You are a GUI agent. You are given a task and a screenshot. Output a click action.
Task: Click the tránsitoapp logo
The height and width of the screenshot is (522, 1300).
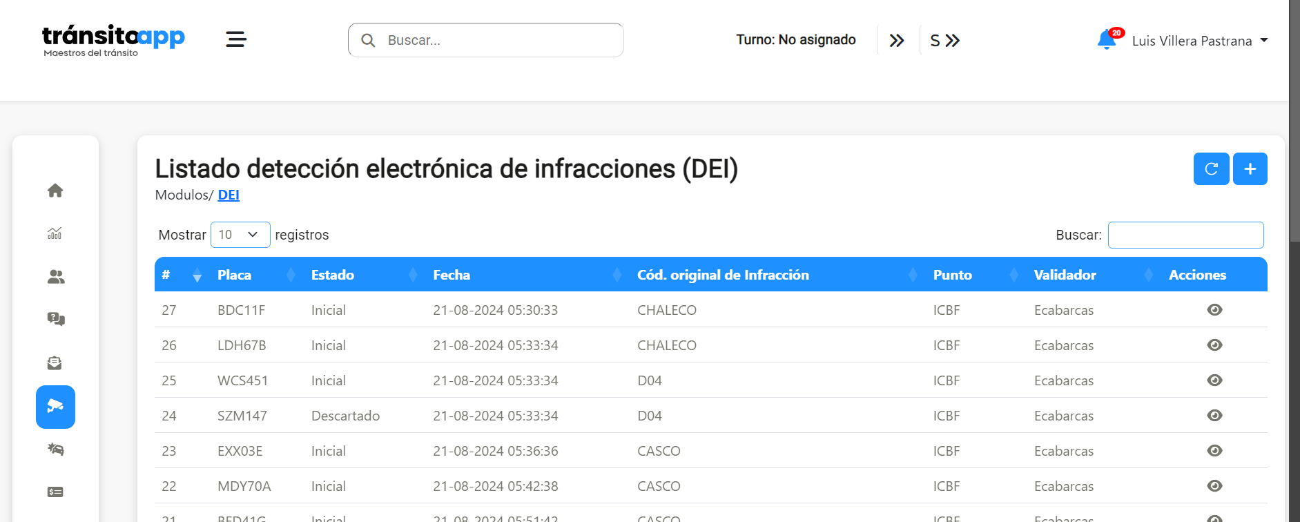click(x=113, y=41)
